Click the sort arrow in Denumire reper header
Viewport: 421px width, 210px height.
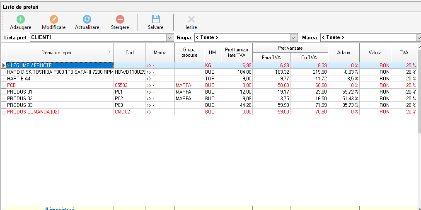(x=109, y=53)
